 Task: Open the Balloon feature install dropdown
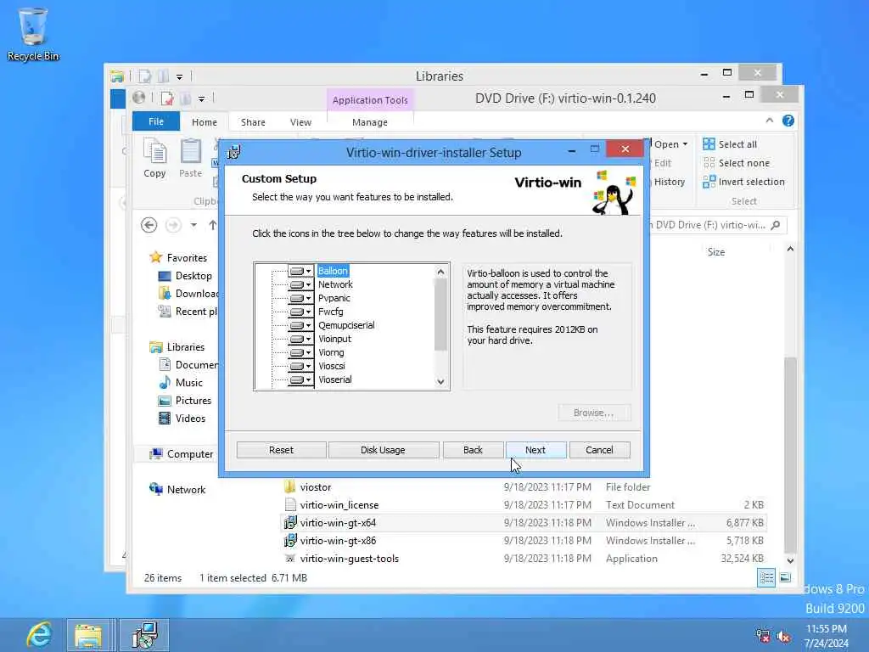click(x=301, y=271)
